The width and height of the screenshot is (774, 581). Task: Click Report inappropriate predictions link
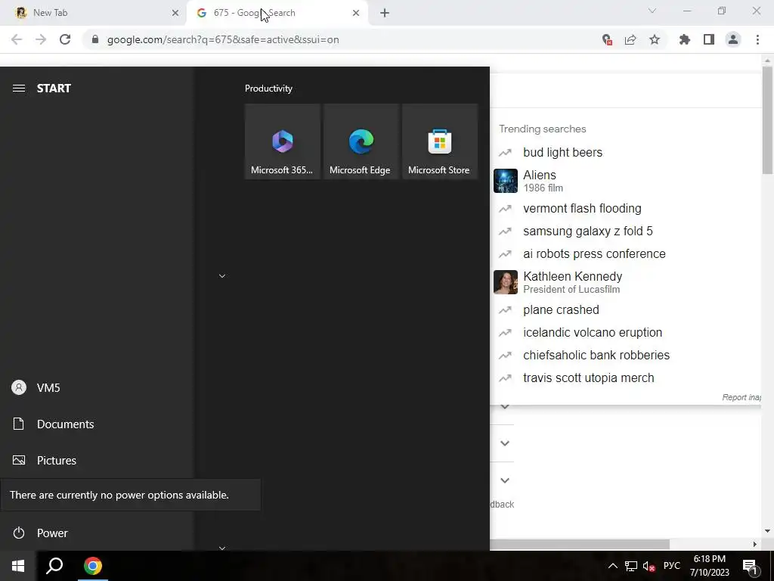click(741, 397)
